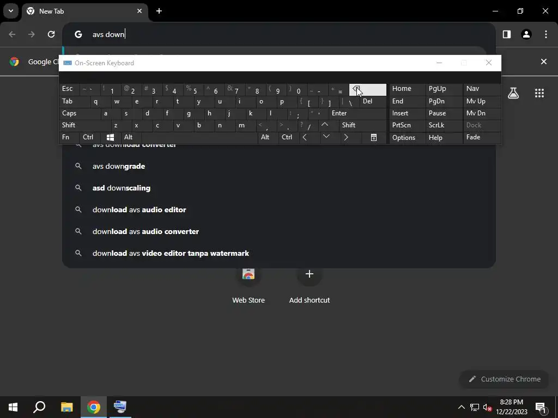Click the Home key
The width and height of the screenshot is (558, 418).
[407, 90]
